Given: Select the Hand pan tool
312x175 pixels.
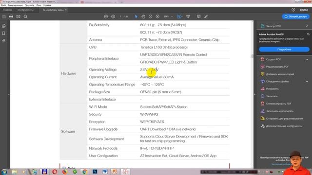Looking at the screenshot, I should click(x=143, y=17).
